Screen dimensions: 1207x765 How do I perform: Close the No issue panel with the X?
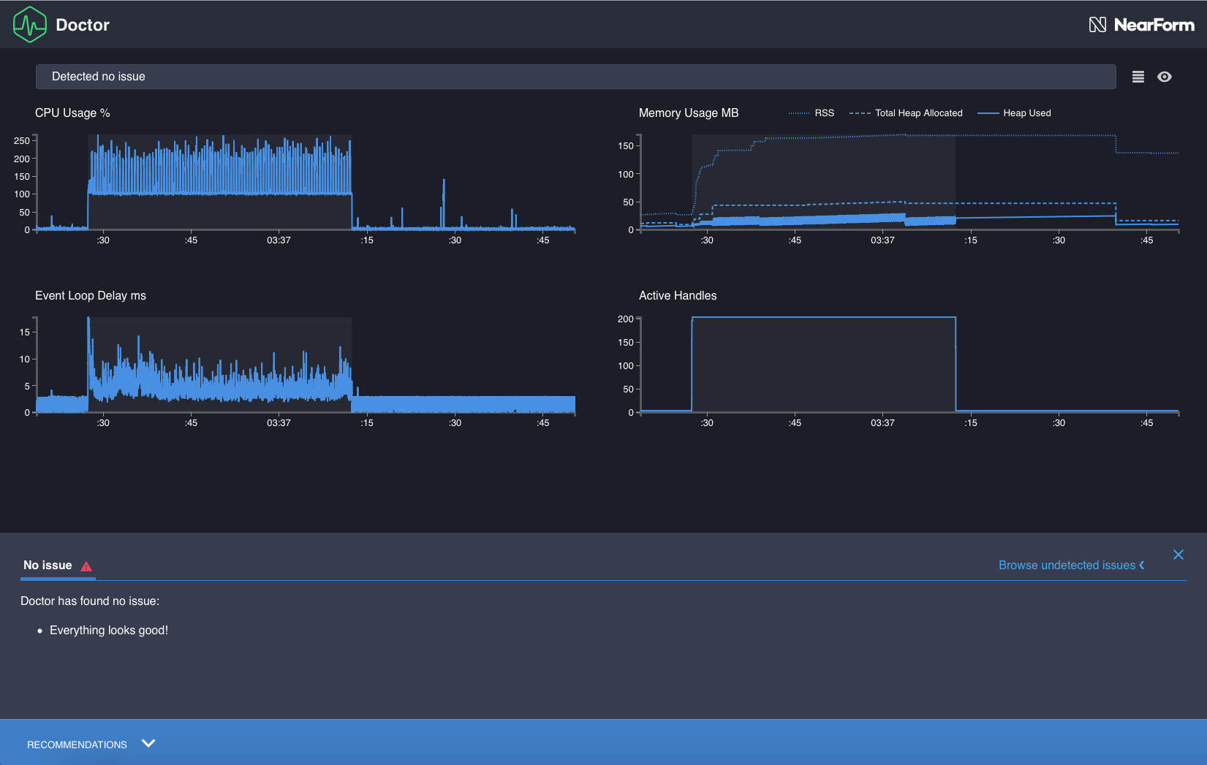(1178, 555)
